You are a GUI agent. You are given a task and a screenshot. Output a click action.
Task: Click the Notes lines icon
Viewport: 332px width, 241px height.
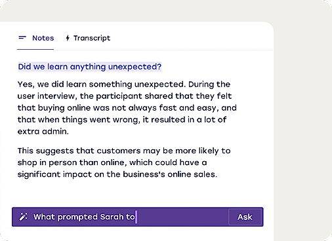coord(22,38)
